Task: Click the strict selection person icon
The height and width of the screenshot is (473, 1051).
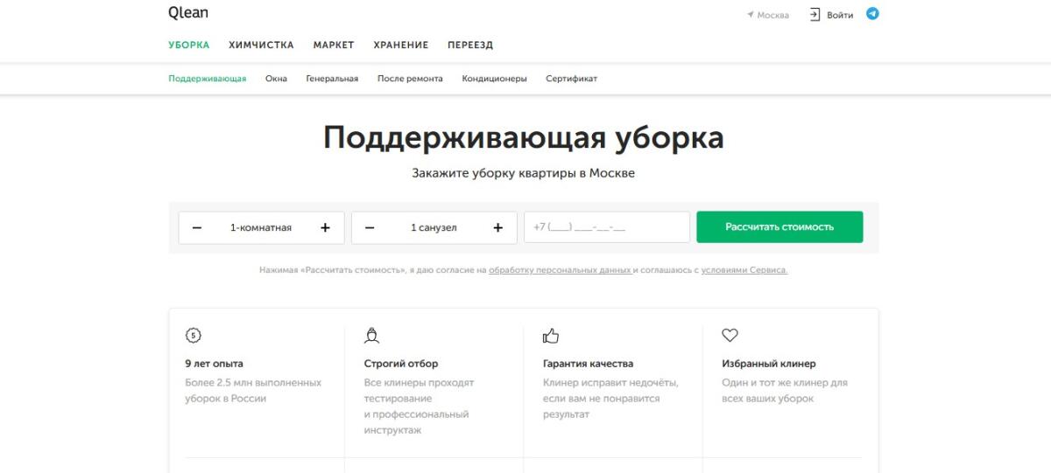Action: click(372, 335)
